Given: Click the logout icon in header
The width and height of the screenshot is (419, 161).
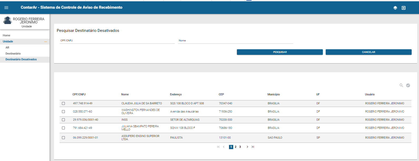Looking at the screenshot, I should click(403, 8).
